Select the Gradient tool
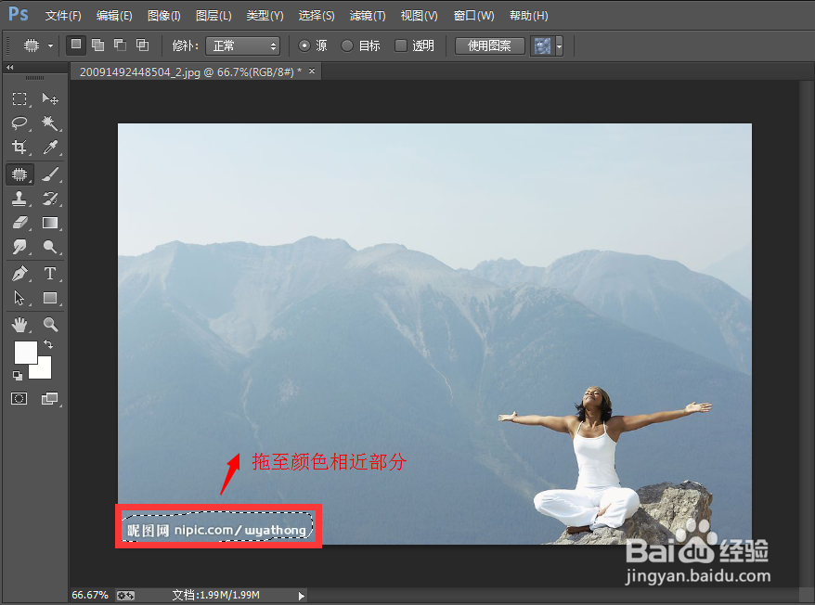The height and width of the screenshot is (605, 815). point(50,223)
